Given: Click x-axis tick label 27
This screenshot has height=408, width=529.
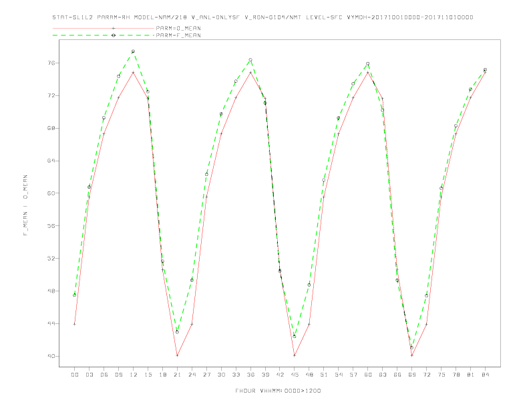Looking at the screenshot, I should tap(206, 375).
